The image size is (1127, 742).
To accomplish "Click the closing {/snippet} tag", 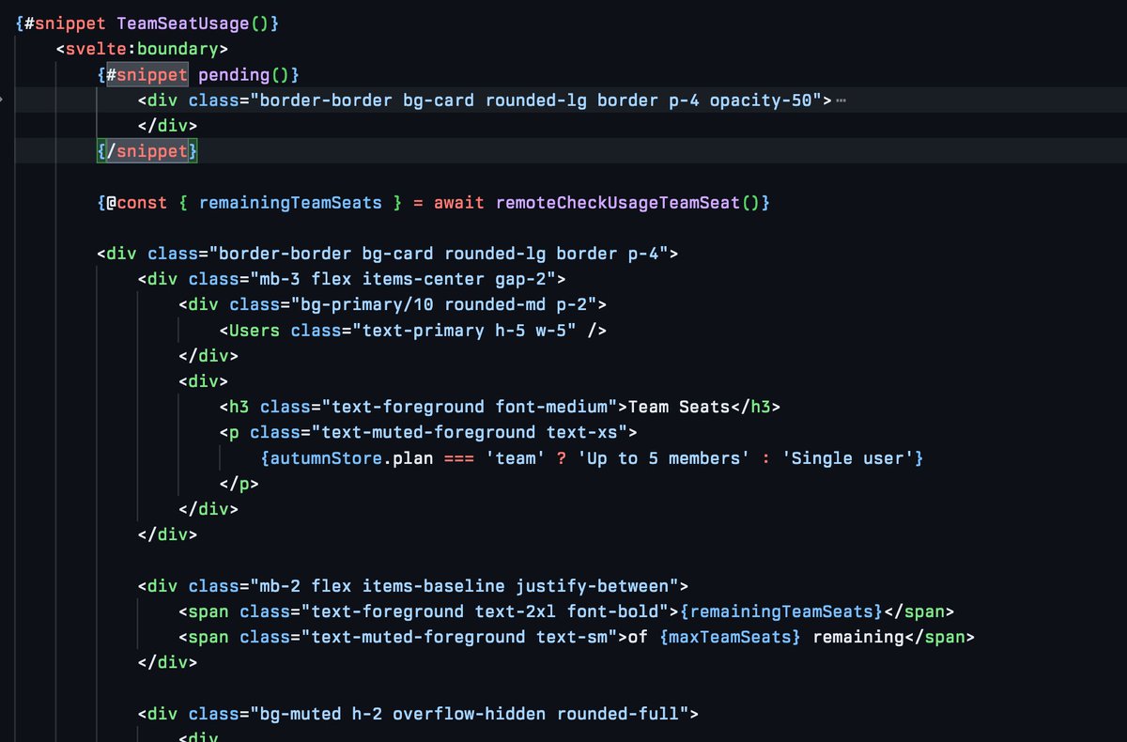I will coord(147,150).
